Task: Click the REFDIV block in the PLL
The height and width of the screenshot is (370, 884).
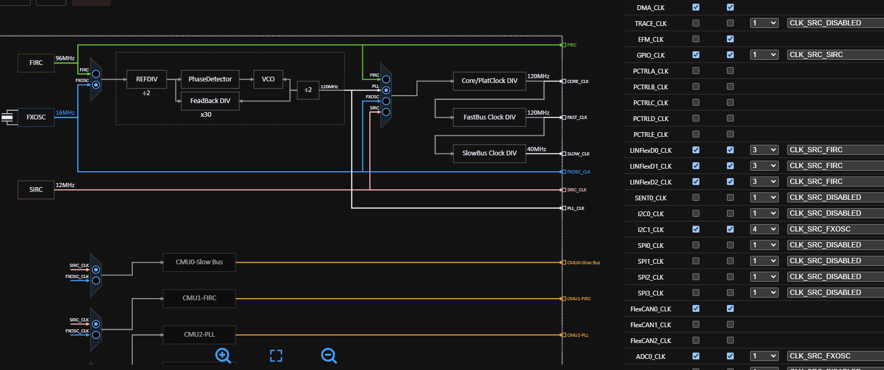Action: pyautogui.click(x=147, y=79)
